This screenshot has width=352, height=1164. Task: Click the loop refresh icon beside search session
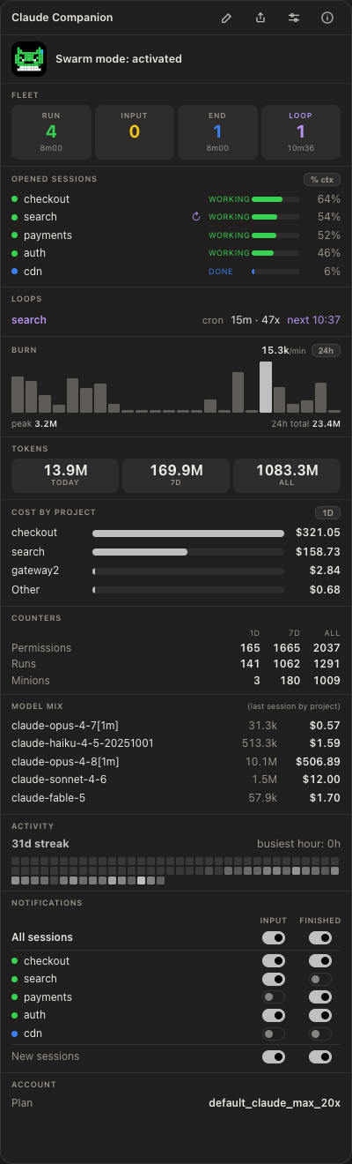click(197, 217)
